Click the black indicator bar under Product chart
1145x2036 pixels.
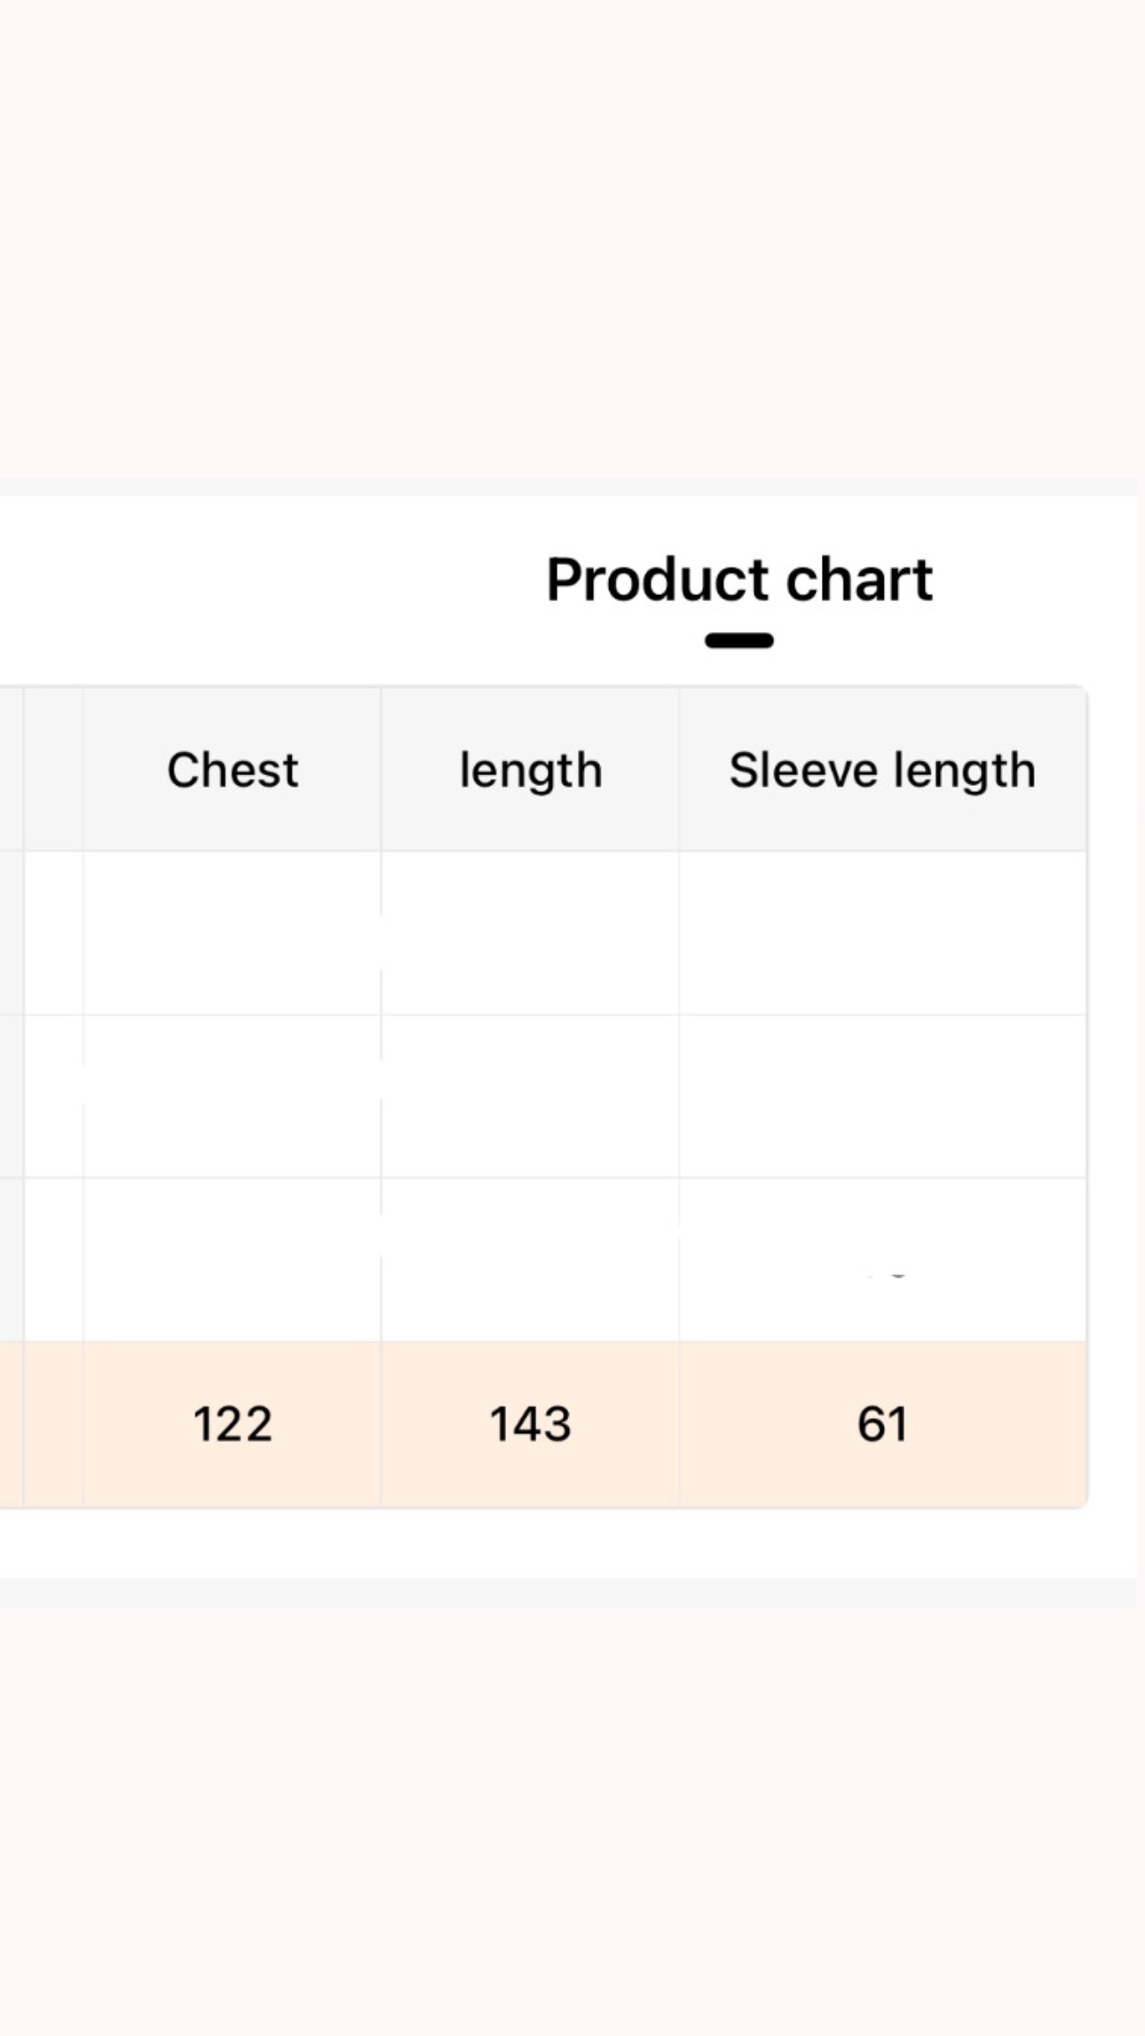pos(739,640)
